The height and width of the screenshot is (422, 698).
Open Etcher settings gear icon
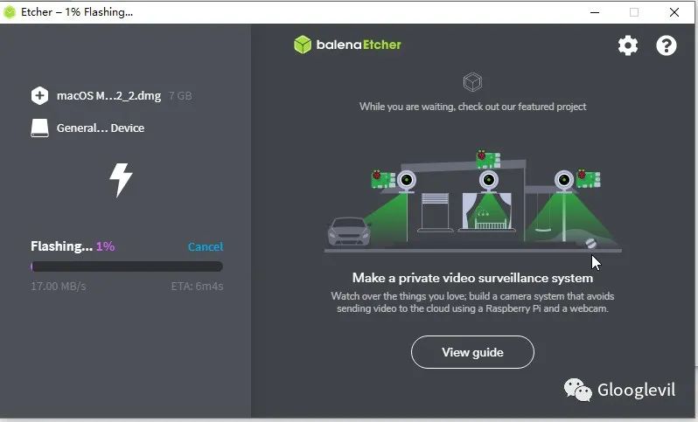click(628, 45)
